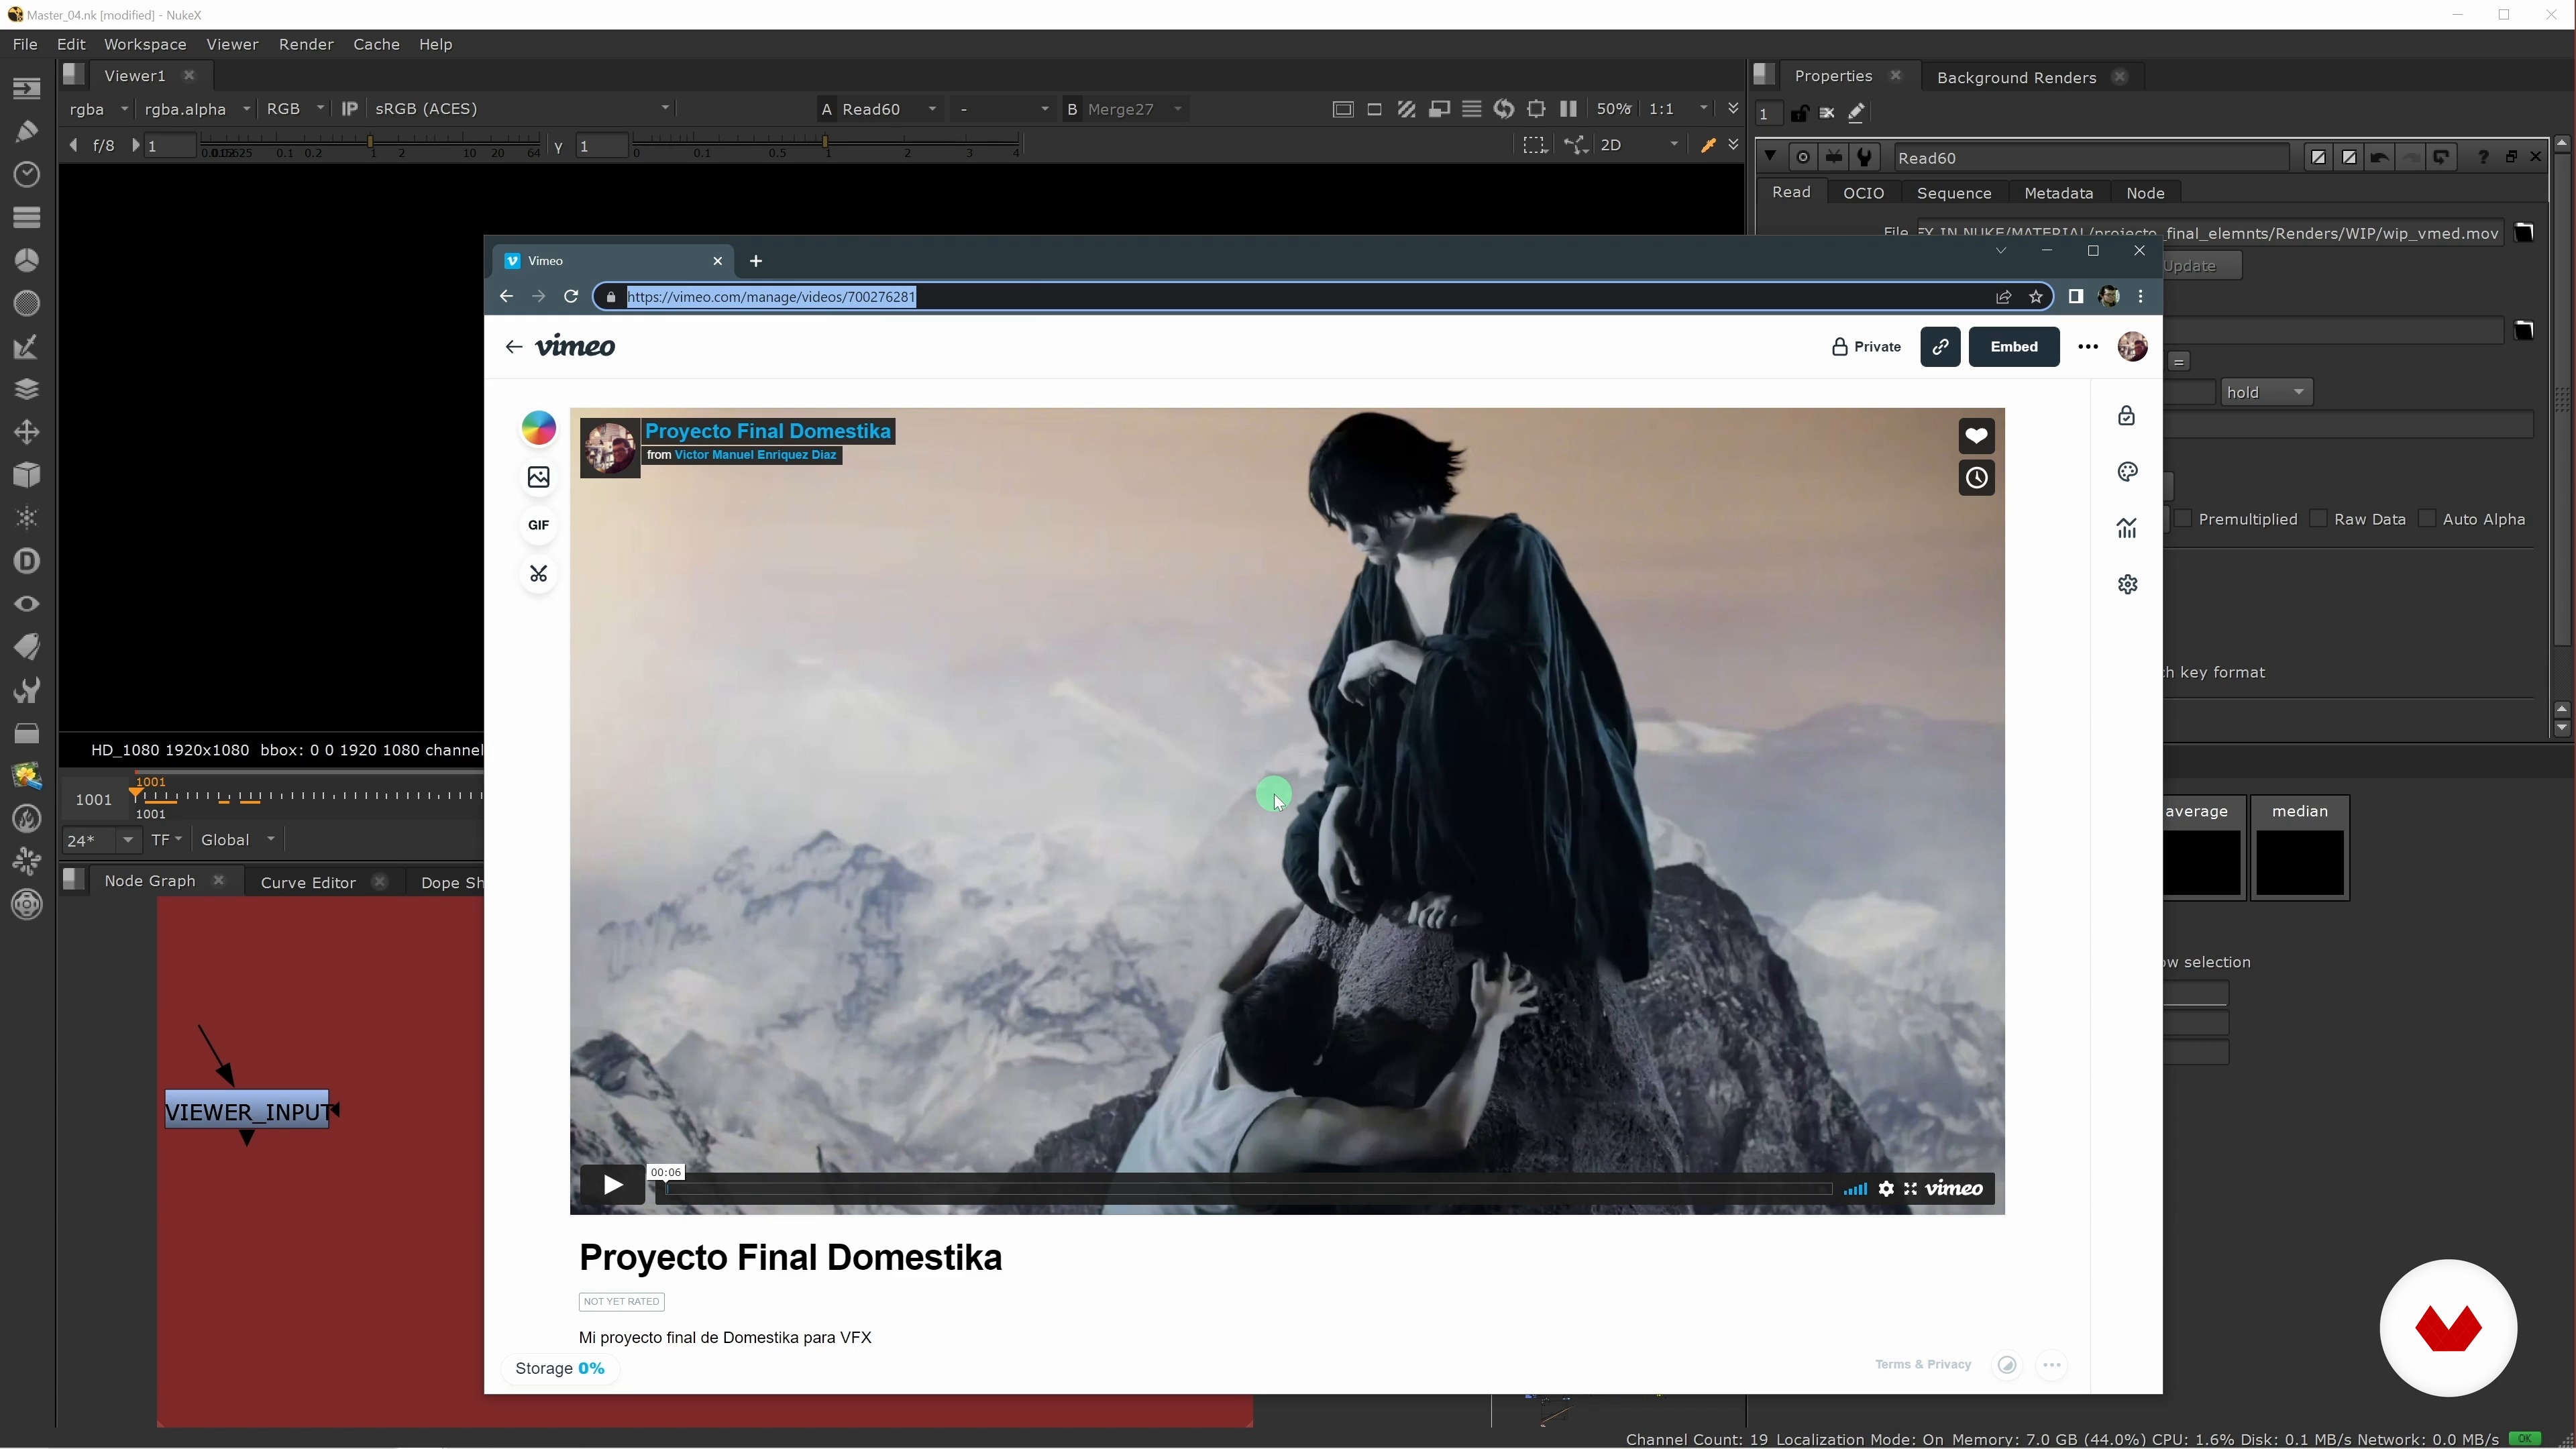Open Vimeo player quality settings gear
This screenshot has width=2576, height=1449.
[1885, 1189]
